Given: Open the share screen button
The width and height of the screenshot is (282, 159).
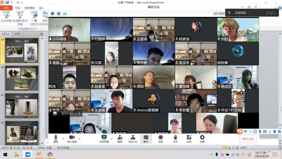Looking at the screenshot, I should pyautogui.click(x=104, y=139).
